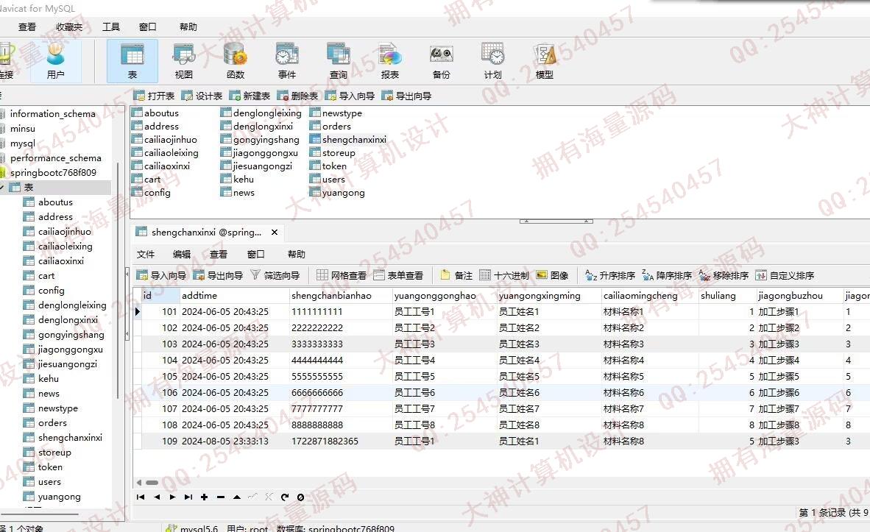Click 移除排序 (Remove Sort)
This screenshot has width=870, height=532.
(724, 275)
